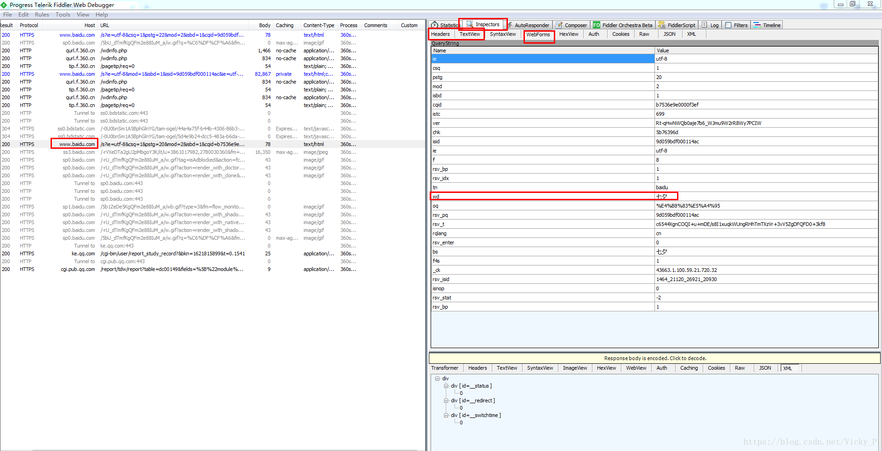The width and height of the screenshot is (882, 451).
Task: Open the response ImageView tab
Action: [575, 368]
